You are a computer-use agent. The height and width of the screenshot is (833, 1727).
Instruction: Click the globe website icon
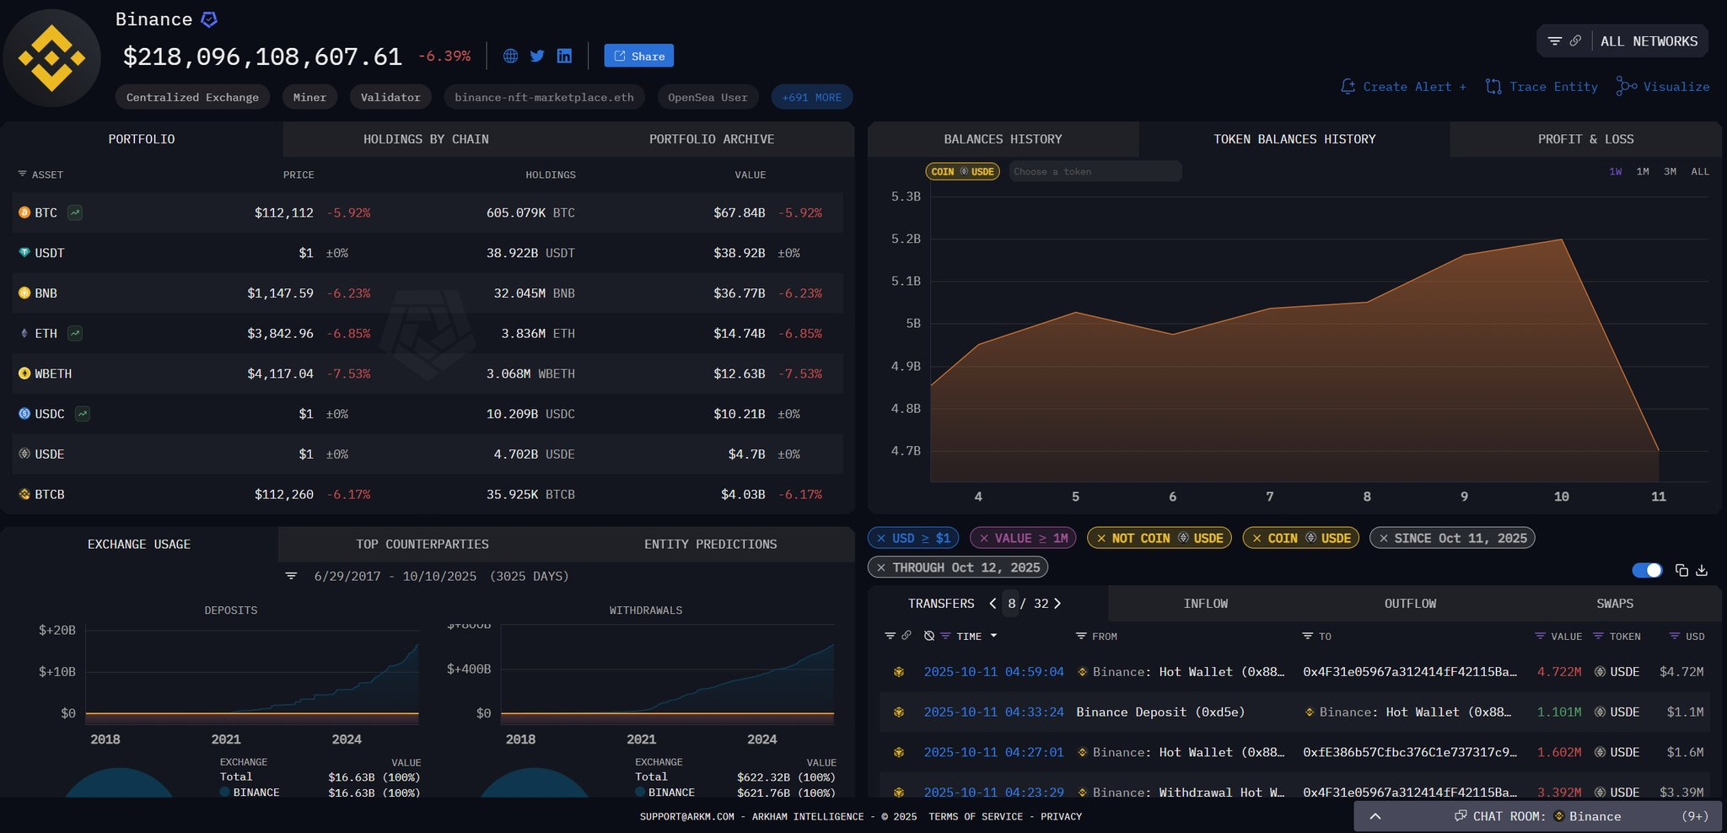click(x=510, y=56)
